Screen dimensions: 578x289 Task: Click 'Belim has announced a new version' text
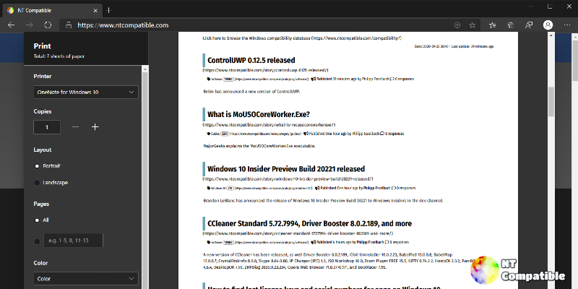coord(251,92)
